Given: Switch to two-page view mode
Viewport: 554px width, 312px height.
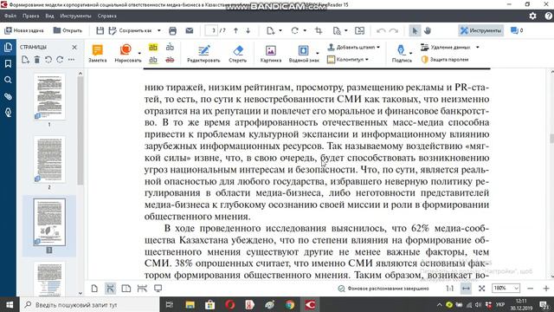Looking at the screenshot, I should click(x=126, y=289).
